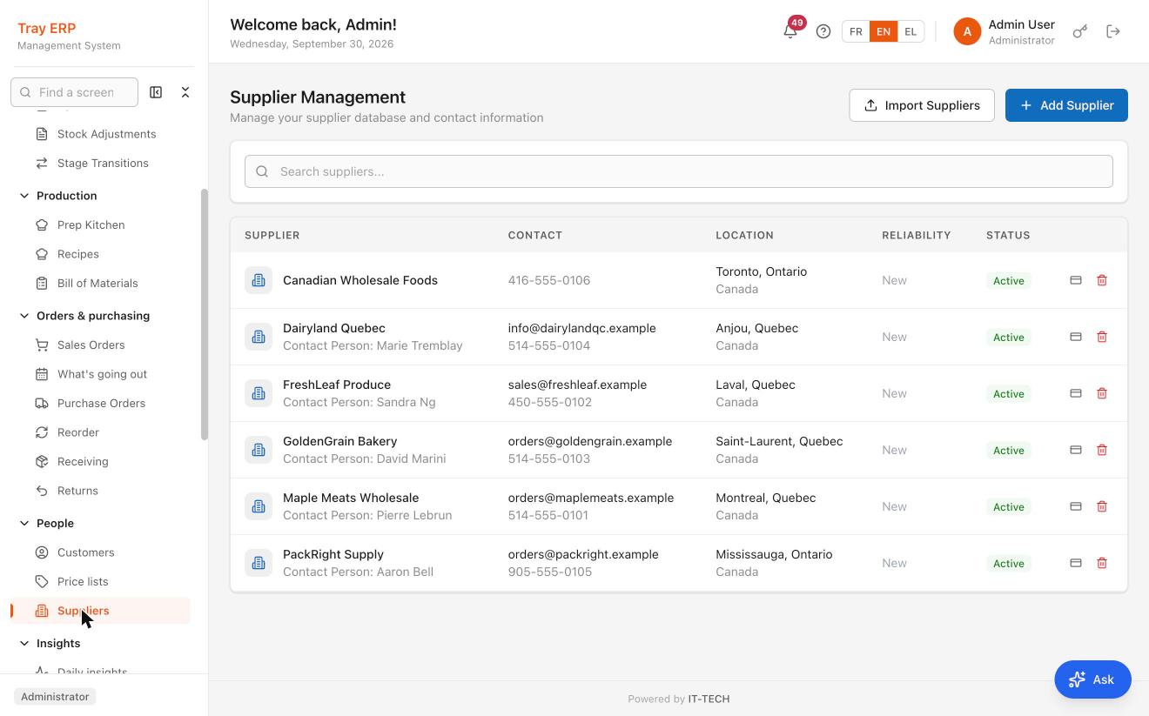Open card icon for GoldenGrain Bakery

(1076, 450)
